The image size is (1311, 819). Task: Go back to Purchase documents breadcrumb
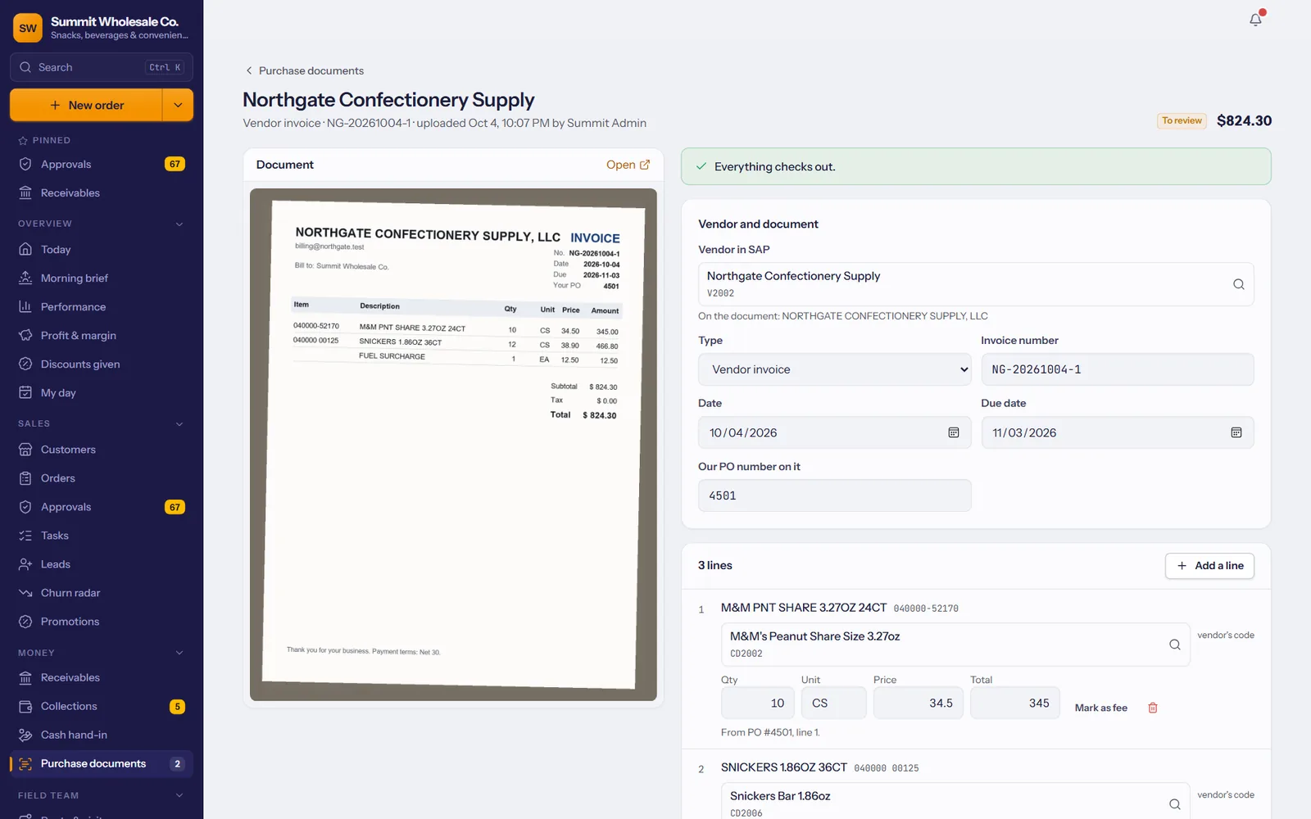304,70
